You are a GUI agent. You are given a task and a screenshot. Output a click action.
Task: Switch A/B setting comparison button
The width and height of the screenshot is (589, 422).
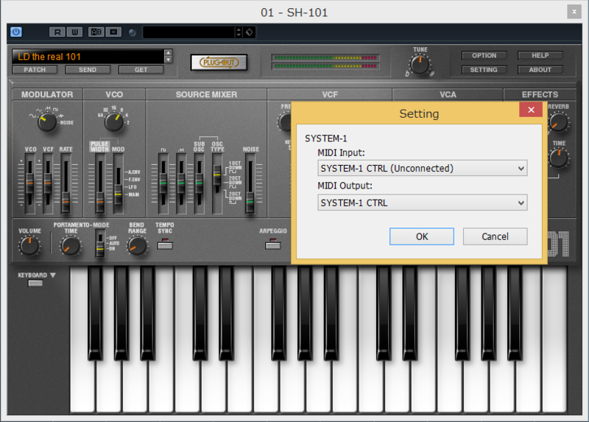[x=96, y=32]
